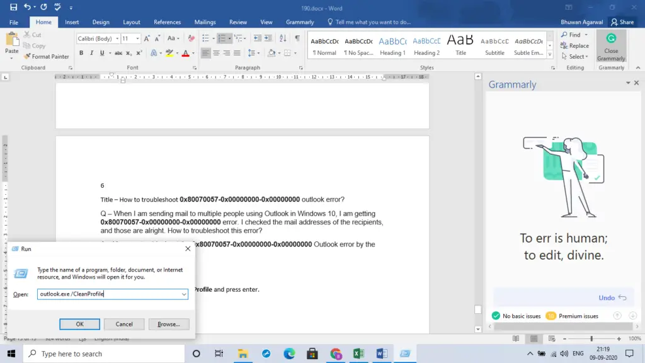Click Cancel in the Run dialog
Image resolution: width=645 pixels, height=363 pixels.
(x=124, y=325)
